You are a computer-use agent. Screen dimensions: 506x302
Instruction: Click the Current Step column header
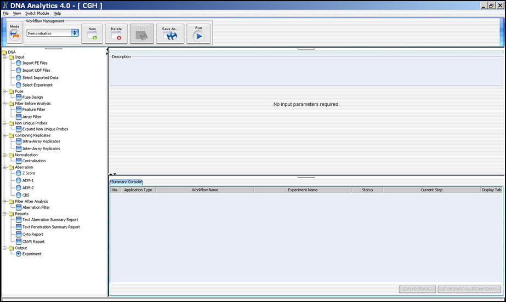[431, 190]
